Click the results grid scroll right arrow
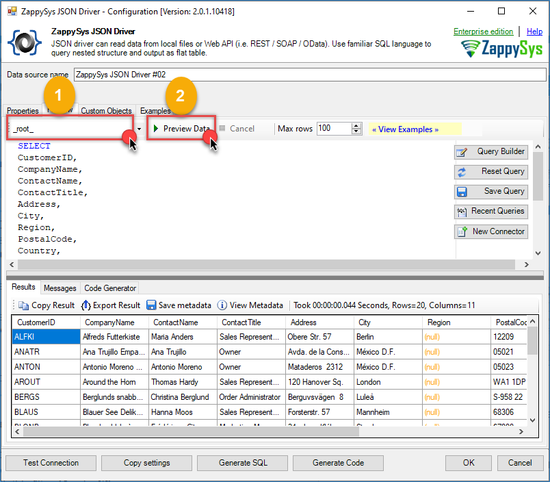The height and width of the screenshot is (482, 550). coord(521,432)
